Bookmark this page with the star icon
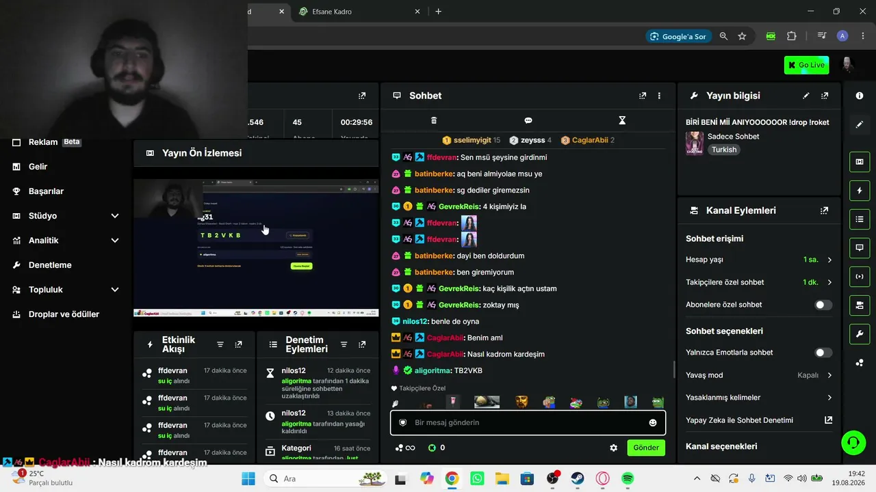The height and width of the screenshot is (492, 876). (x=742, y=36)
